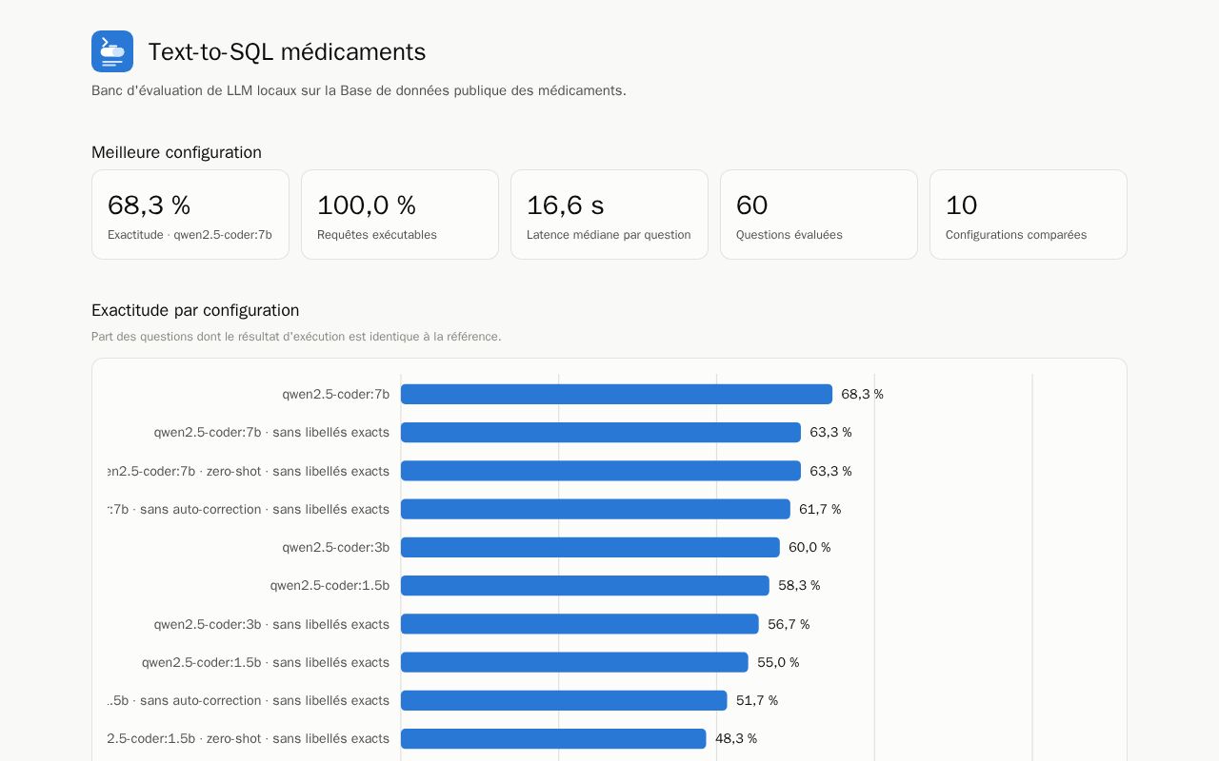
Task: Click the 1.5b 'sans auto-correction' row label
Action: [x=249, y=700]
